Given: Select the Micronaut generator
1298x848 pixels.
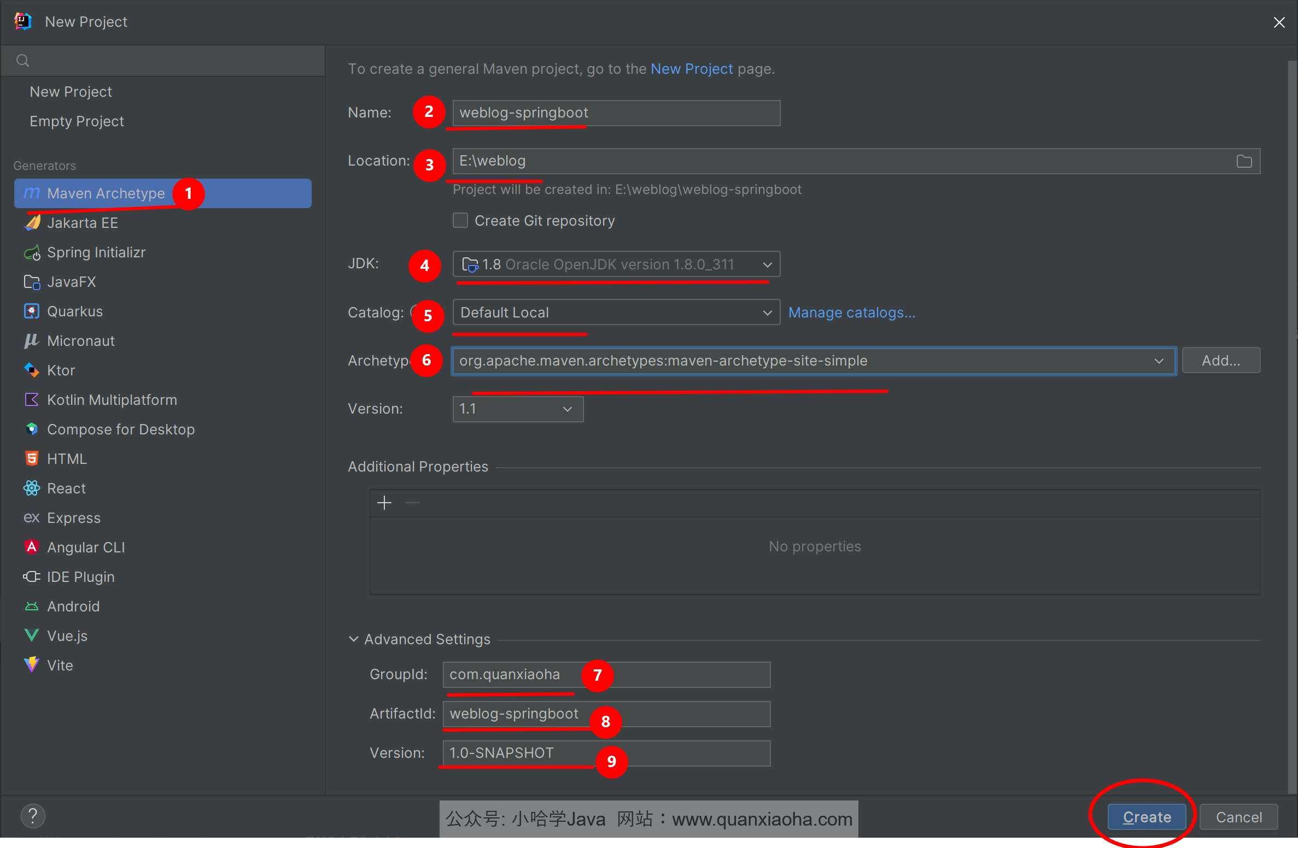Looking at the screenshot, I should 163,341.
